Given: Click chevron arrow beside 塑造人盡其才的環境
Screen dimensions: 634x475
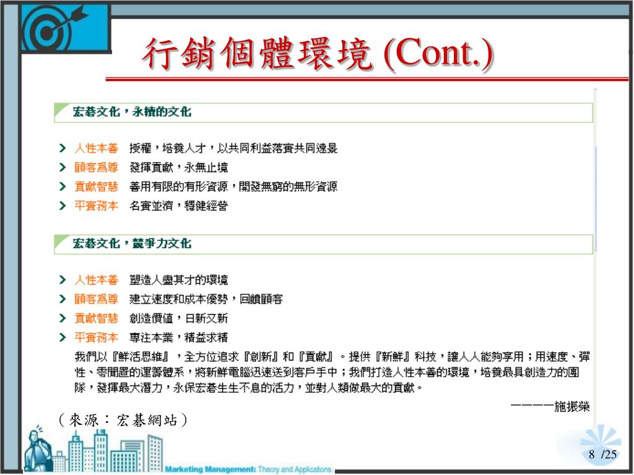Looking at the screenshot, I should tap(63, 280).
